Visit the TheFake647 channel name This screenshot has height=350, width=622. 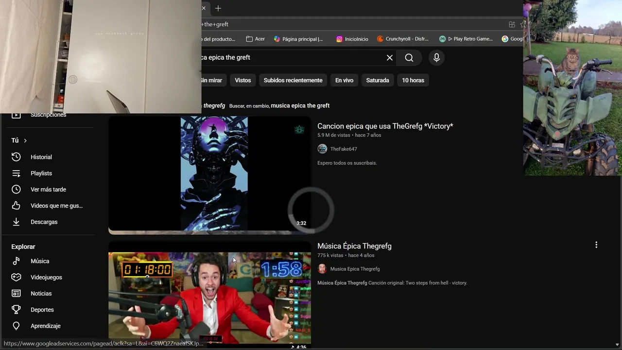pos(344,149)
